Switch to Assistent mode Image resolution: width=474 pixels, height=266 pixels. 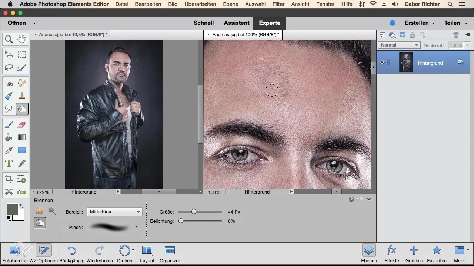[237, 23]
